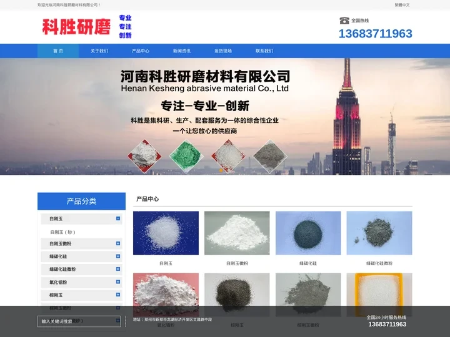The width and height of the screenshot is (450, 337).
Task: Open the 发货现场 menu item
Action: [223, 51]
